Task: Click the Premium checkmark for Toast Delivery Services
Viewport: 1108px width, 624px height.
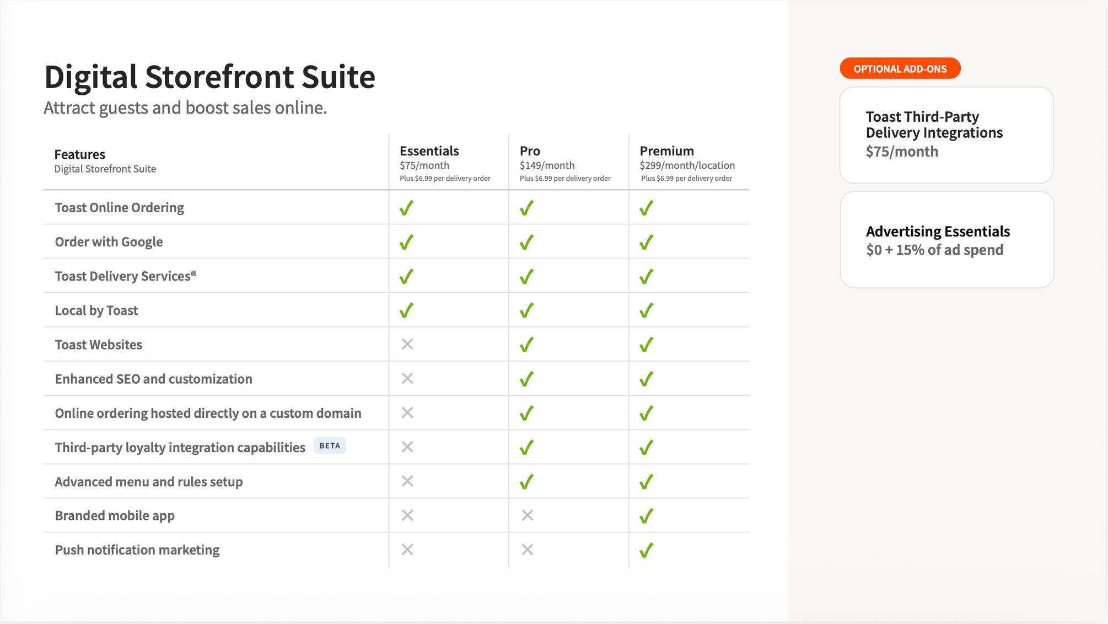Action: (x=646, y=276)
